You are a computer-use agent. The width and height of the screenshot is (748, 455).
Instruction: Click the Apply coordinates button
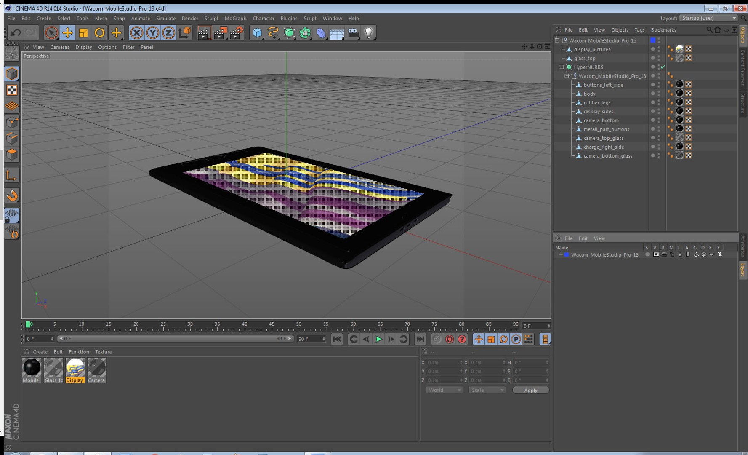point(530,390)
